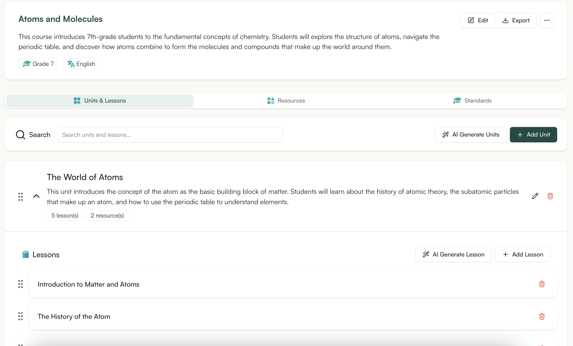
Task: Delete the Introduction to Matter and Atoms lesson
Action: [x=542, y=284]
